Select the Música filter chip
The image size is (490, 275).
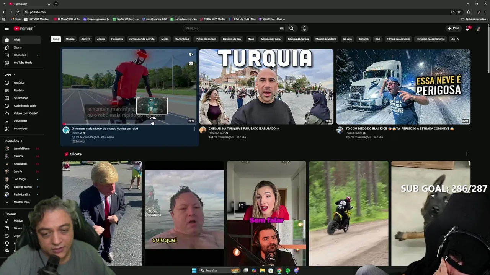coord(70,39)
